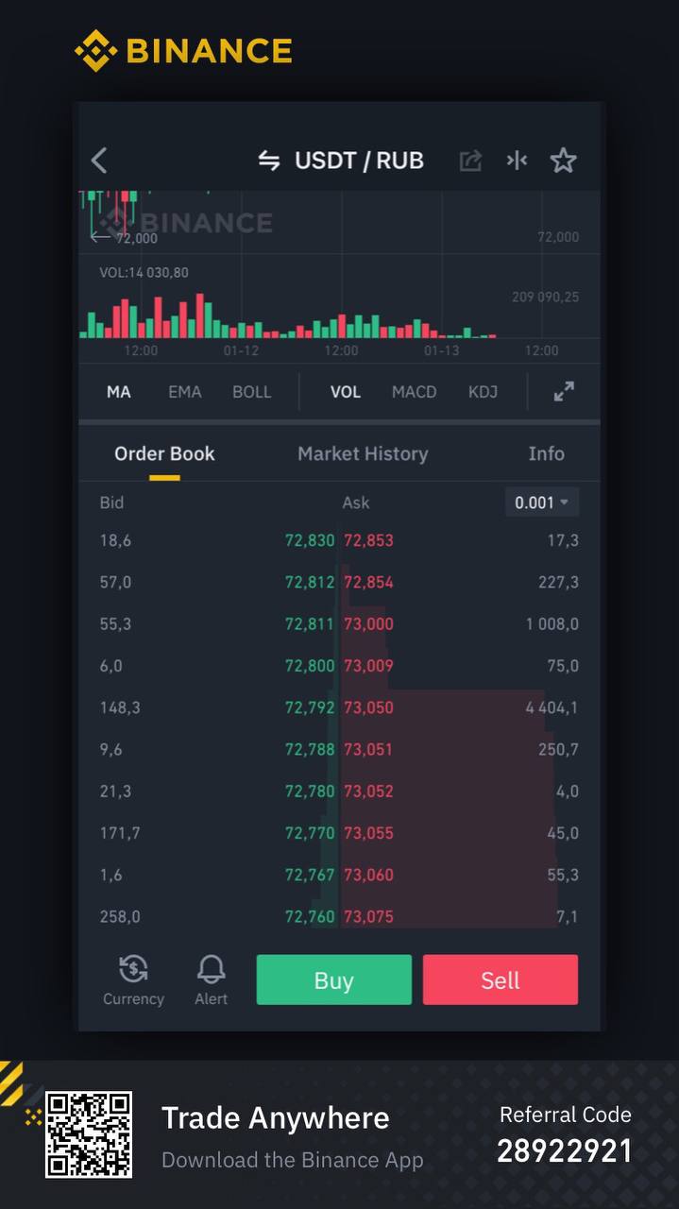This screenshot has width=679, height=1209.
Task: Tap the USDT / RUB pair title
Action: tap(359, 161)
